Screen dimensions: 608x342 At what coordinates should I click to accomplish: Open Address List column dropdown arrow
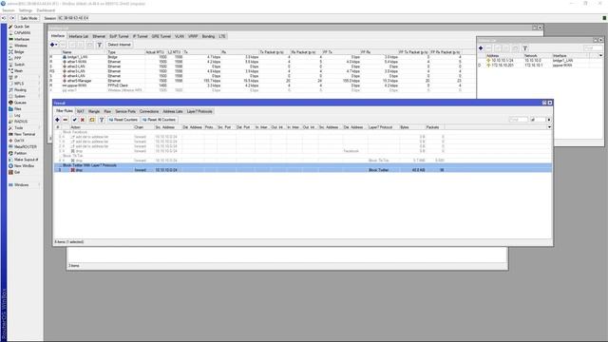tap(600, 55)
